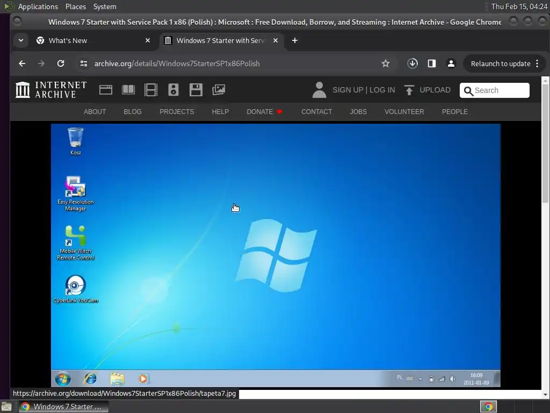
Task: Open the Web (Wayback) media icon
Action: (106, 90)
